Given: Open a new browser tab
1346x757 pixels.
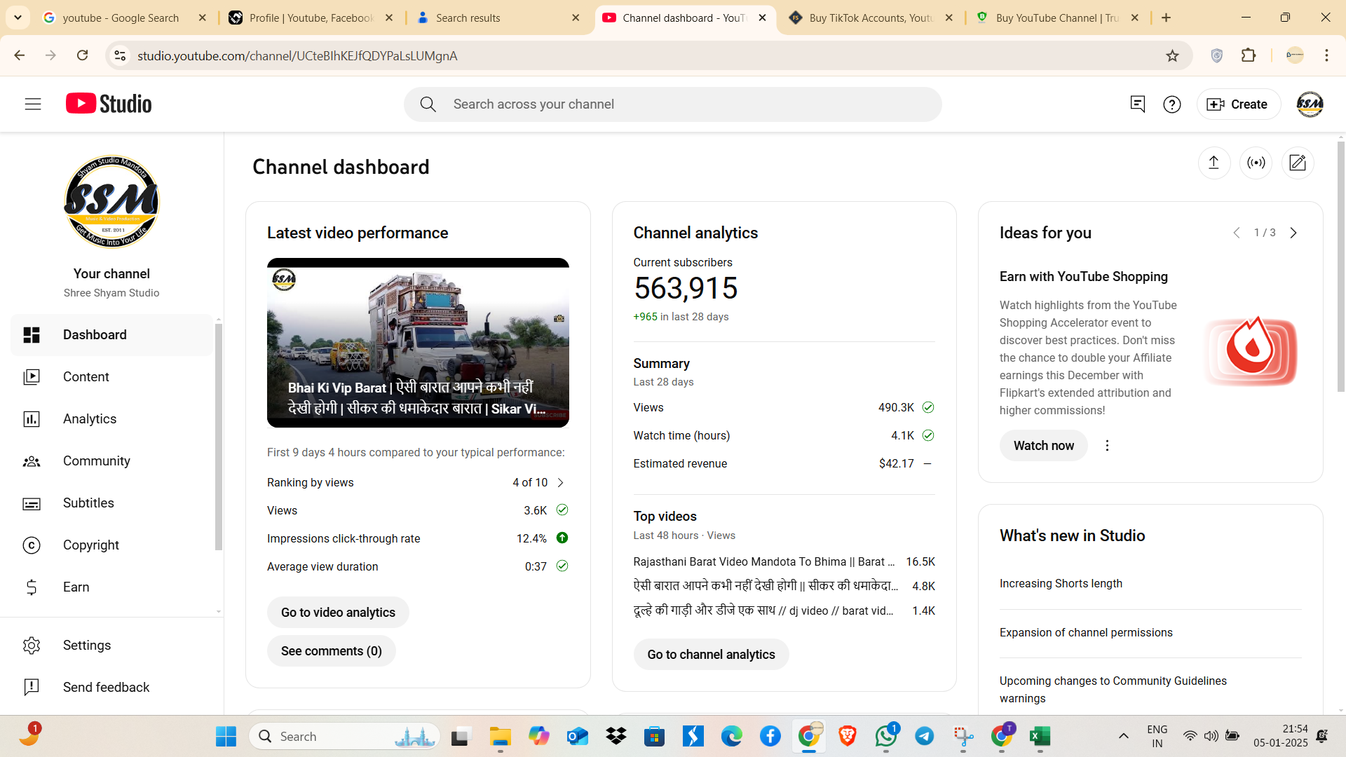Looking at the screenshot, I should coord(1166,18).
